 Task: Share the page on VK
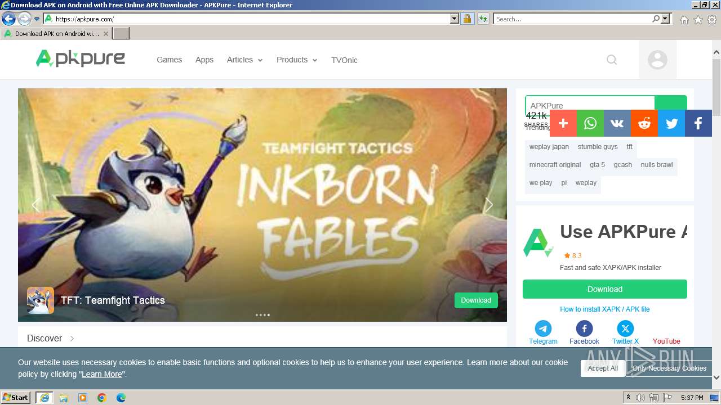[617, 123]
